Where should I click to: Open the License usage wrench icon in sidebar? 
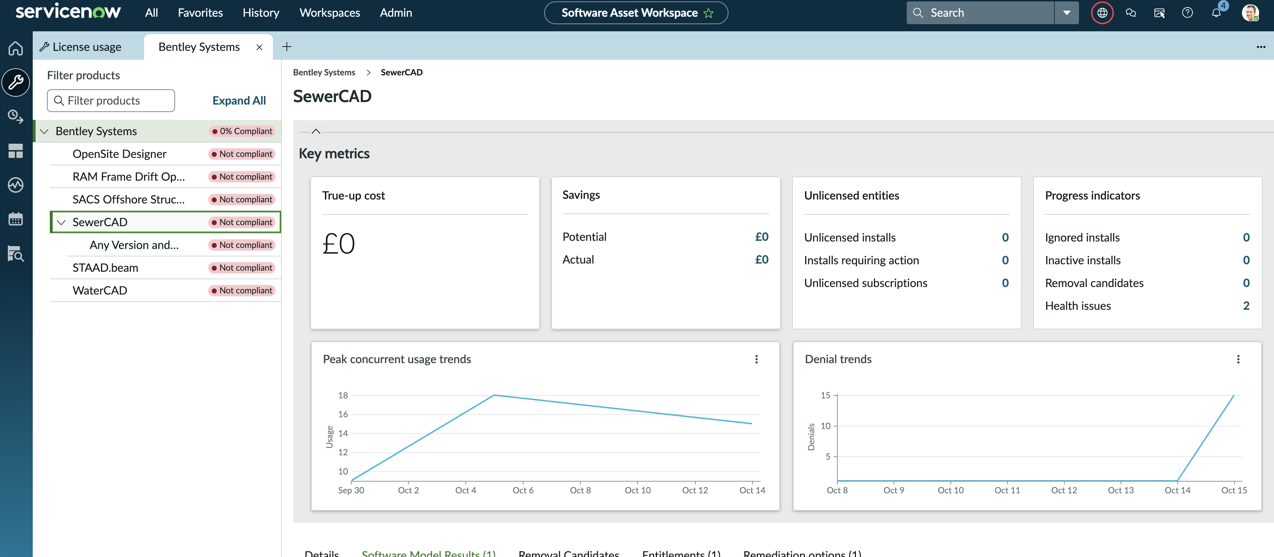click(x=16, y=82)
